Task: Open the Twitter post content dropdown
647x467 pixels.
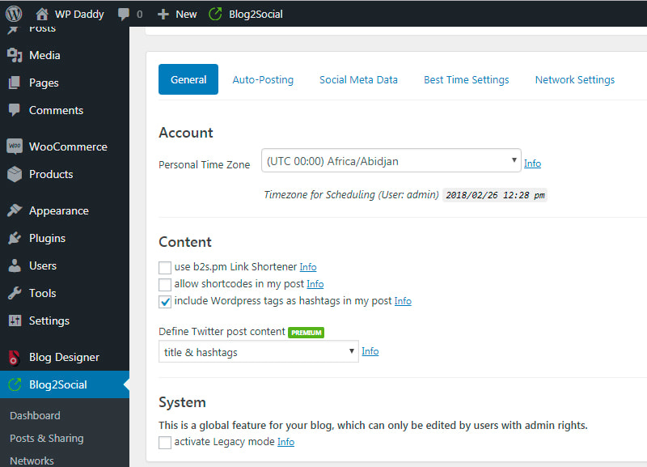Action: [258, 352]
